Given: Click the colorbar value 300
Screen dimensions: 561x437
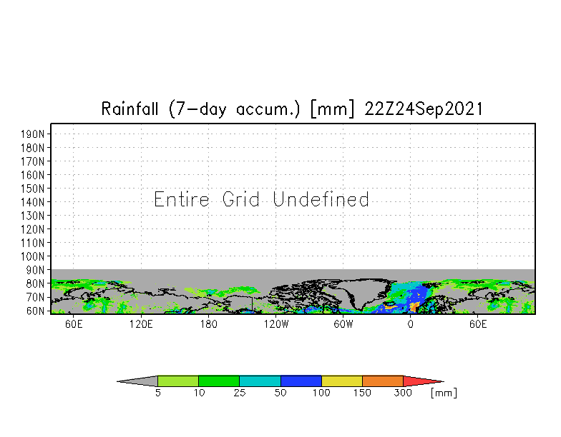Looking at the screenshot, I should tap(403, 393).
